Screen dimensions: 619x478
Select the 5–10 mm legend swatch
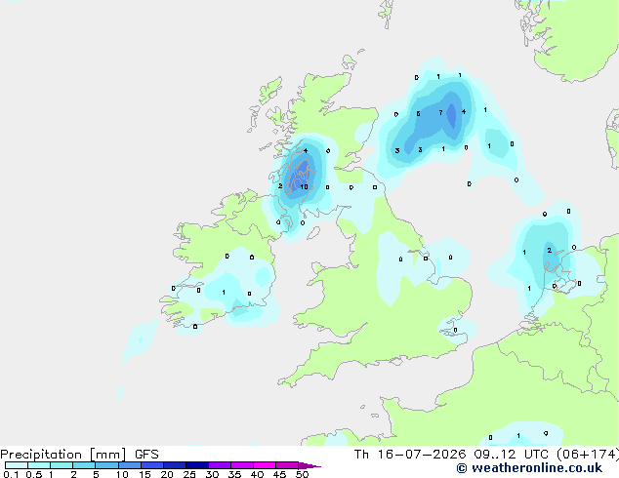click(106, 465)
